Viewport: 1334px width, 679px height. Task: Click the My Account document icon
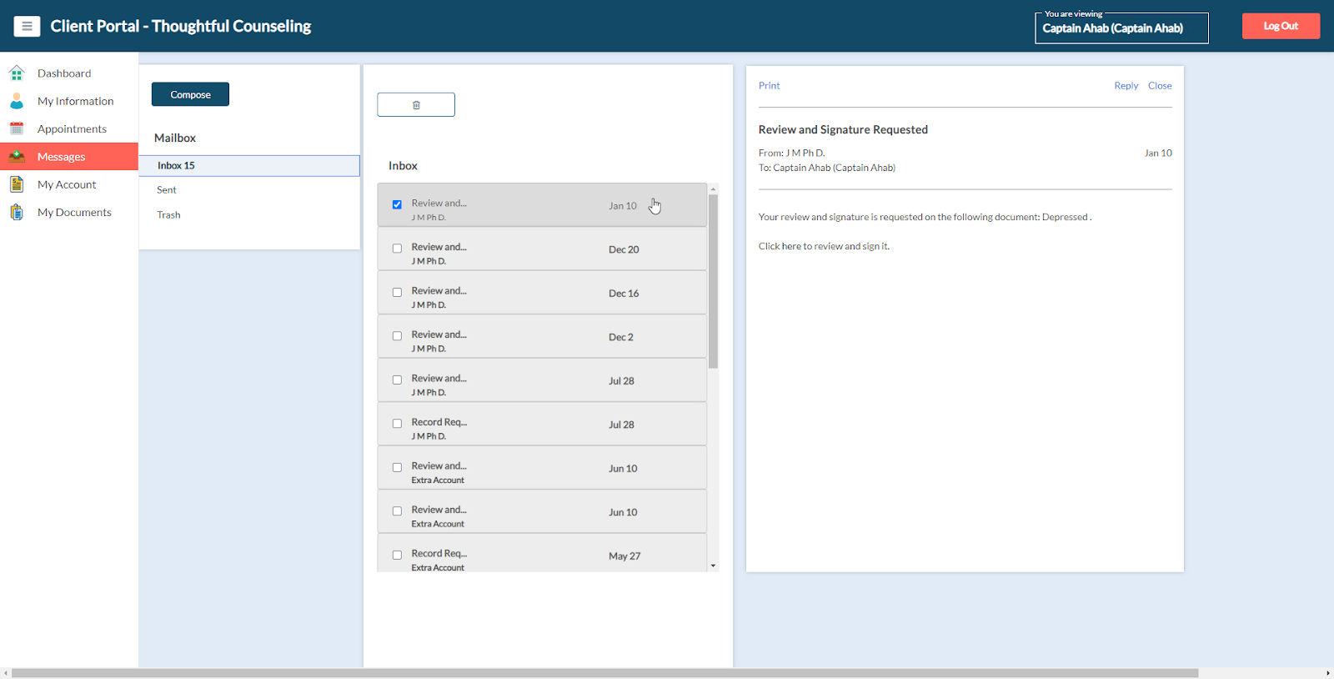coord(17,184)
